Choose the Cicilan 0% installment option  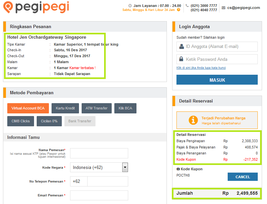pos(49,121)
